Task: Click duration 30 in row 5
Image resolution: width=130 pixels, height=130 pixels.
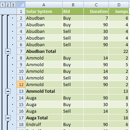Action: tap(96, 38)
